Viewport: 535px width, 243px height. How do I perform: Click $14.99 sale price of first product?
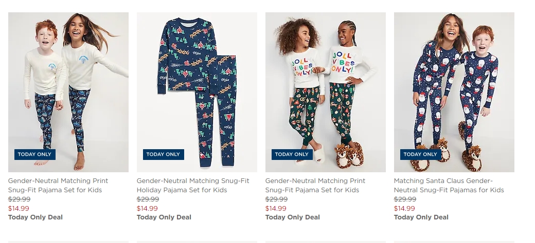pos(19,208)
